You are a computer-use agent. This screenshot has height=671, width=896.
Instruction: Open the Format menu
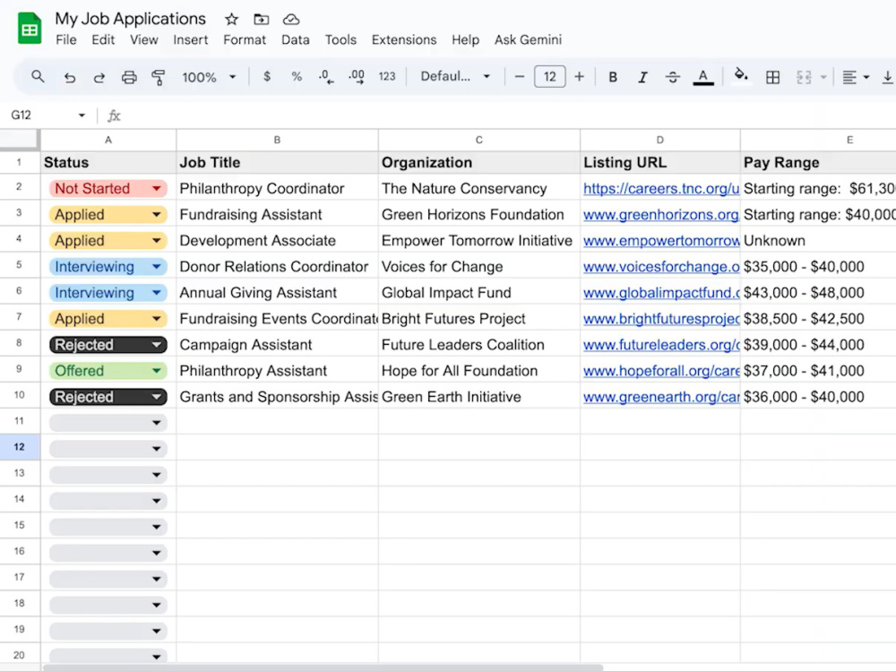point(245,40)
